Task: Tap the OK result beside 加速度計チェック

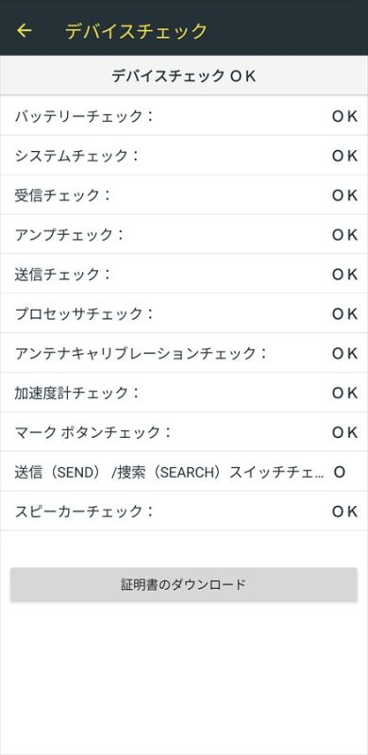Action: coord(344,393)
